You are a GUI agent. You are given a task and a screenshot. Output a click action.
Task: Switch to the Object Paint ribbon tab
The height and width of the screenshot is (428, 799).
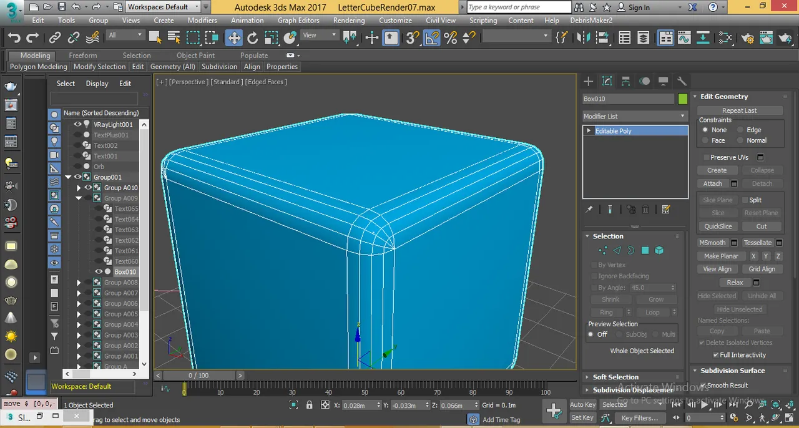[x=195, y=56]
